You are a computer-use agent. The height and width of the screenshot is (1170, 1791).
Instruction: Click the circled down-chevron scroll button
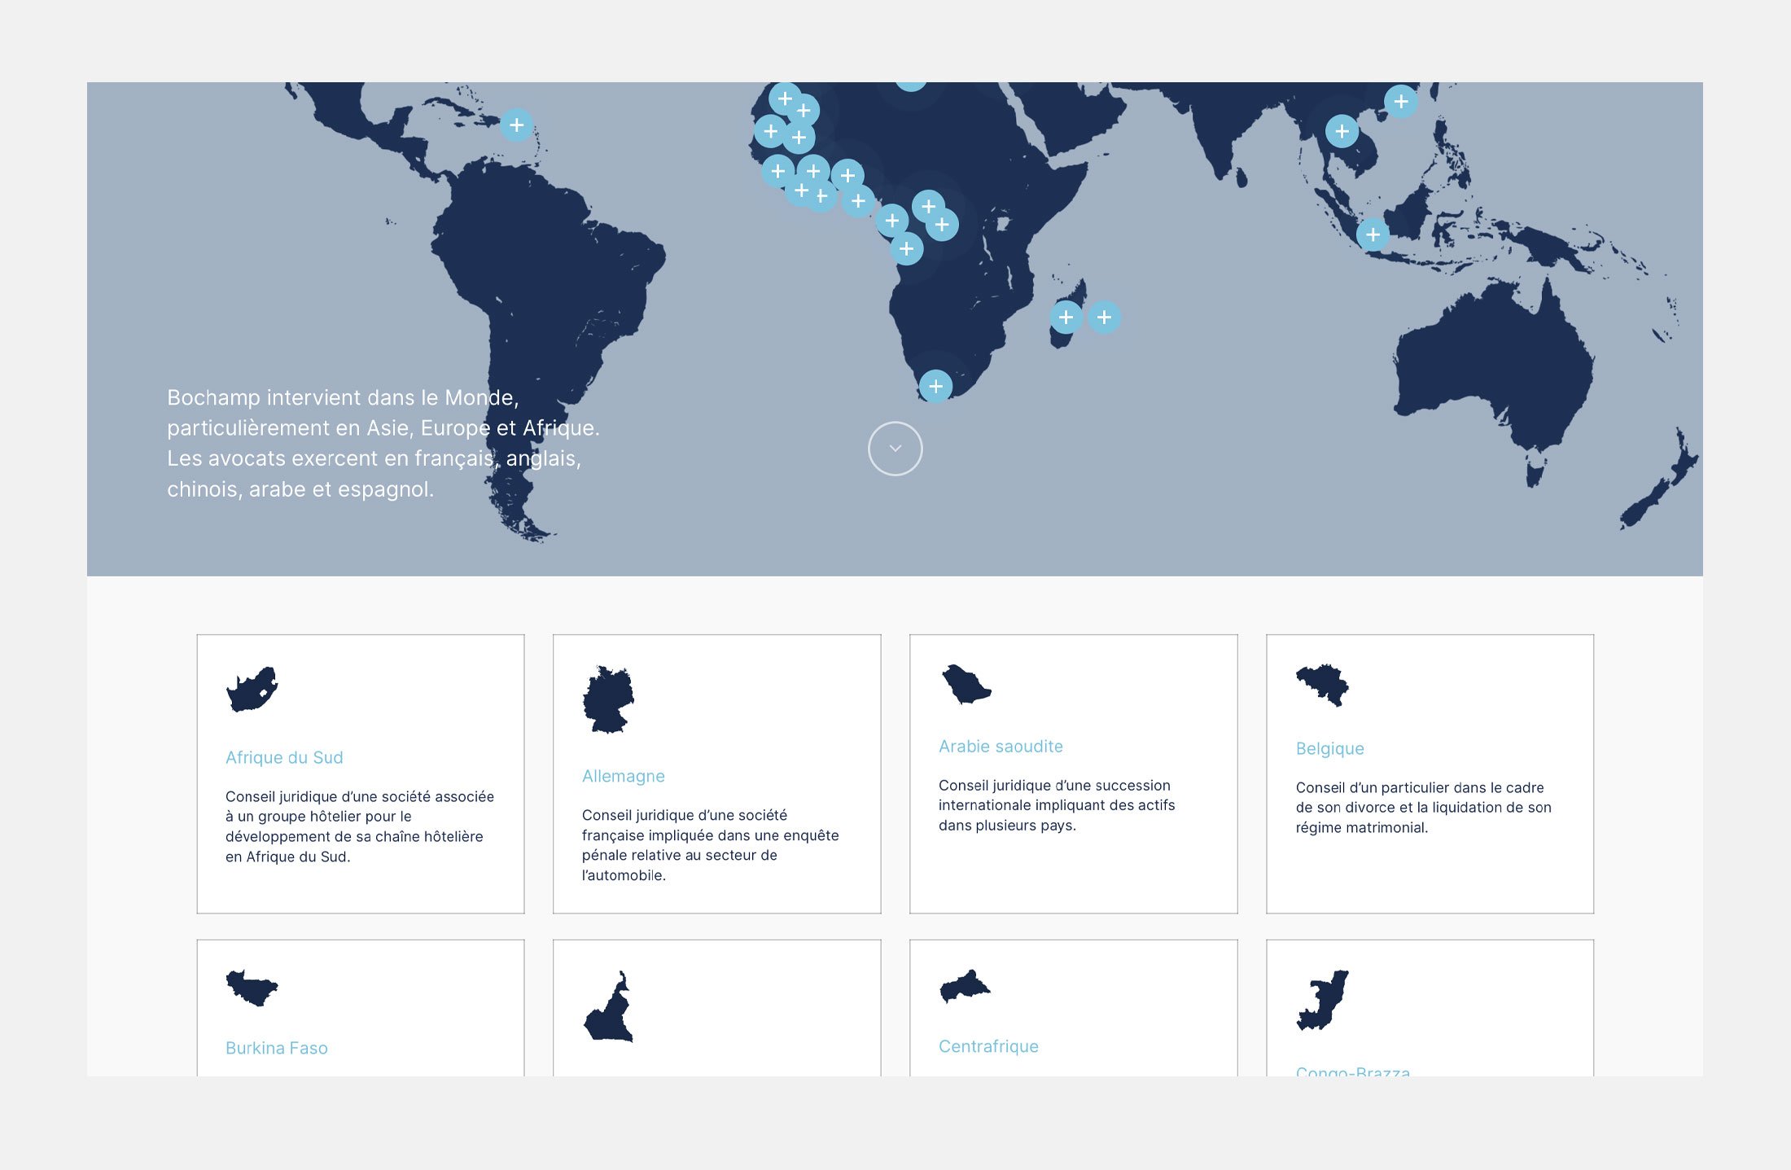895,449
